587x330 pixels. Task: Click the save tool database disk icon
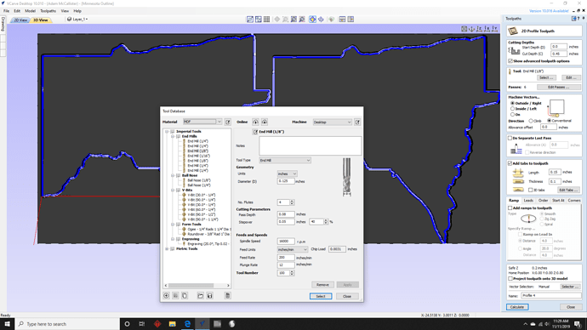(209, 296)
